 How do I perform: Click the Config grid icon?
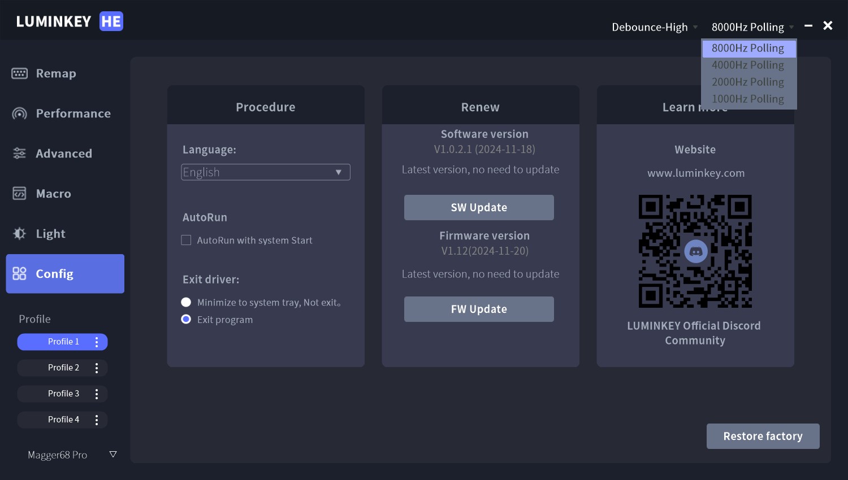click(x=19, y=274)
